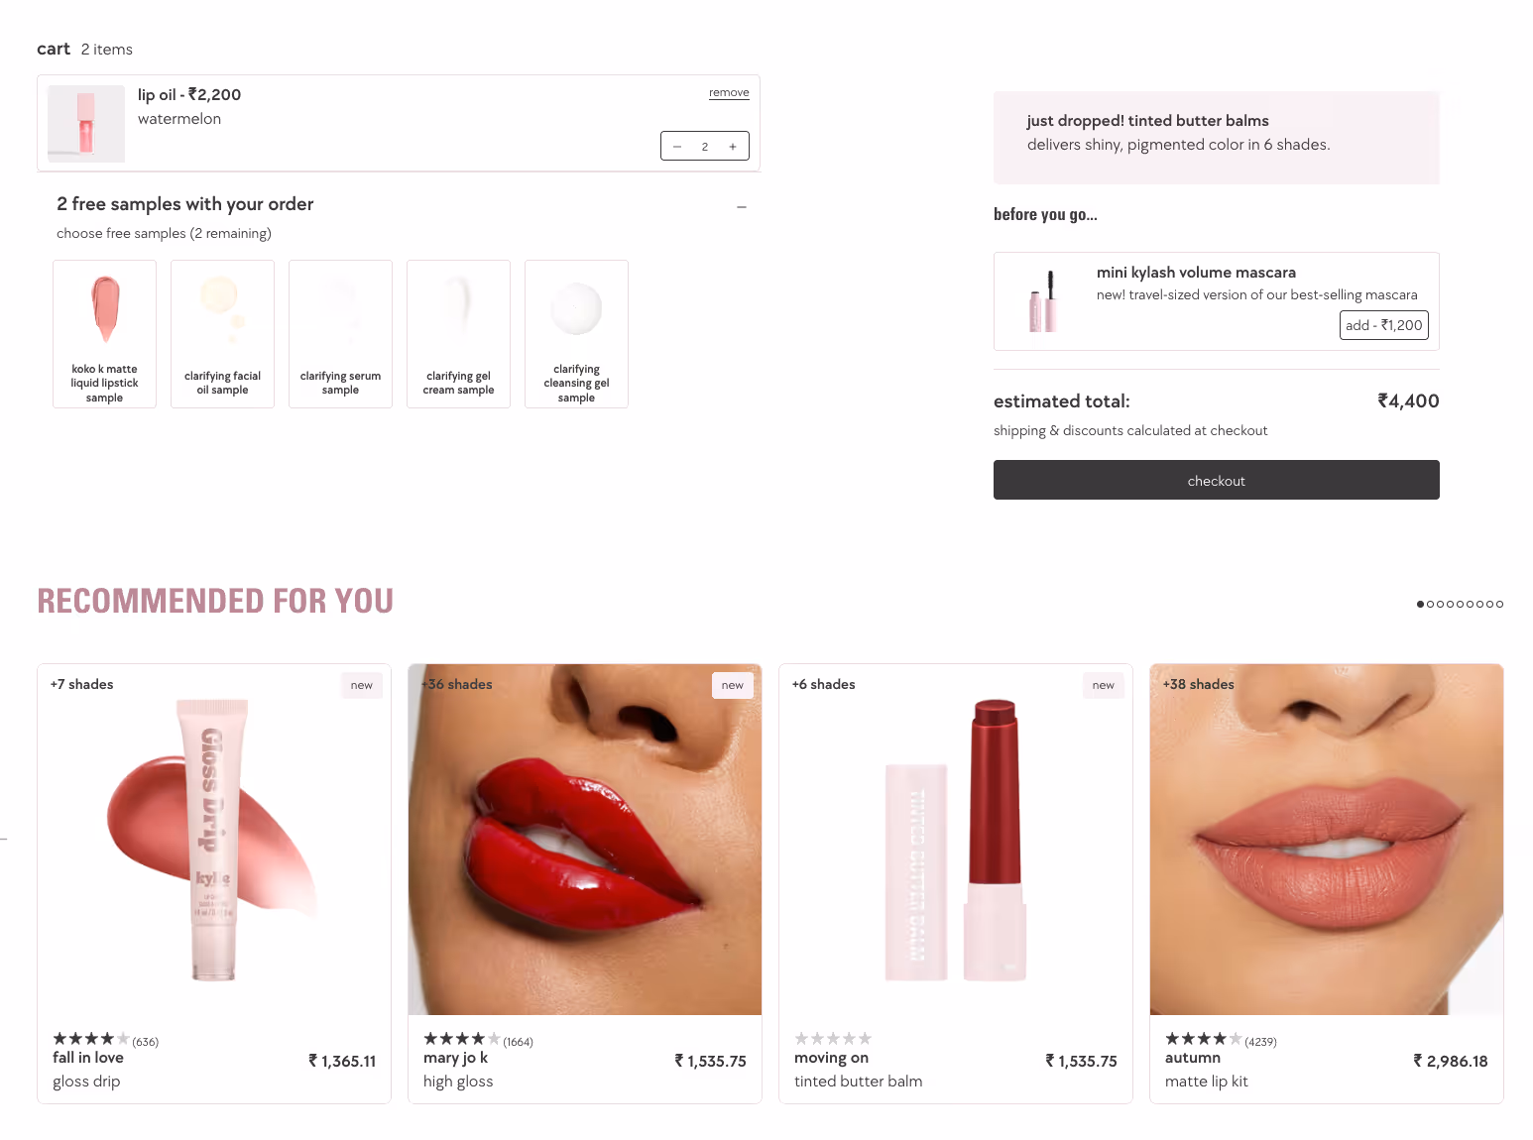This screenshot has width=1533, height=1140.
Task: Click the checkout button
Action: coord(1216,480)
